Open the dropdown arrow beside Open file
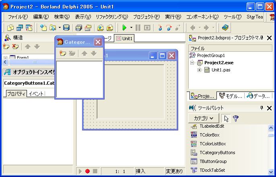Image resolution: width=276 pixels, height=177 pixels. 60,28
